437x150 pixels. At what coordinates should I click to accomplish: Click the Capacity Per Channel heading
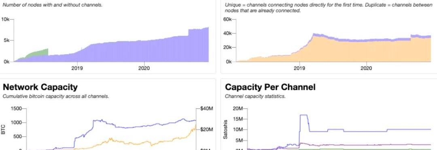(x=270, y=87)
